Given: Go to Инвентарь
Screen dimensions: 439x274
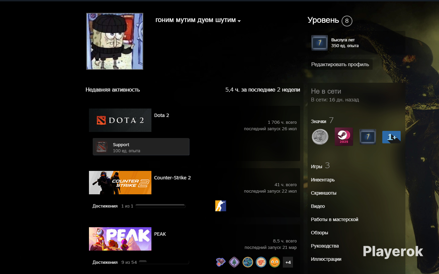Looking at the screenshot, I should (x=323, y=180).
